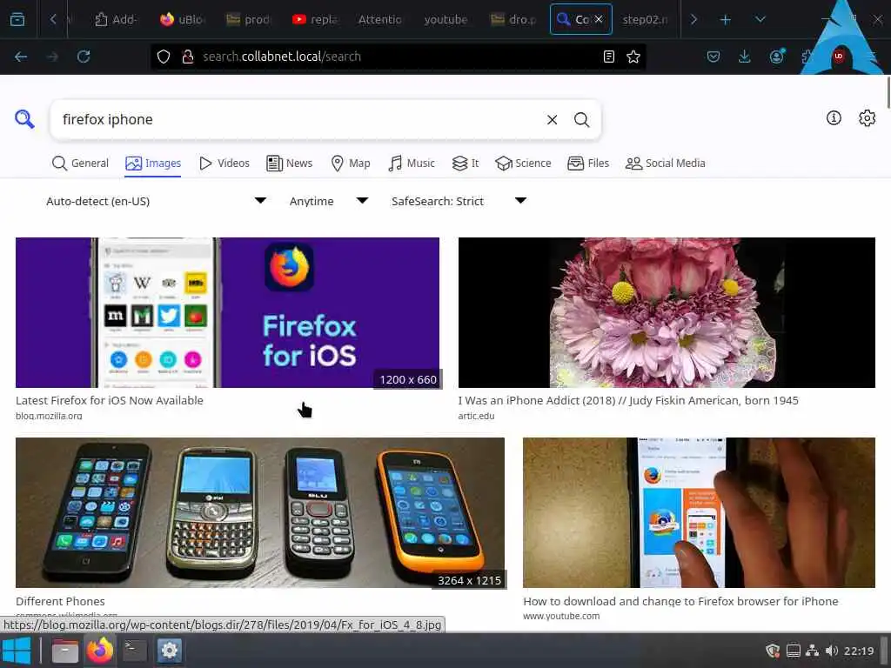The image size is (891, 668).
Task: Expand the Anytime time range dropdown
Action: [x=328, y=201]
